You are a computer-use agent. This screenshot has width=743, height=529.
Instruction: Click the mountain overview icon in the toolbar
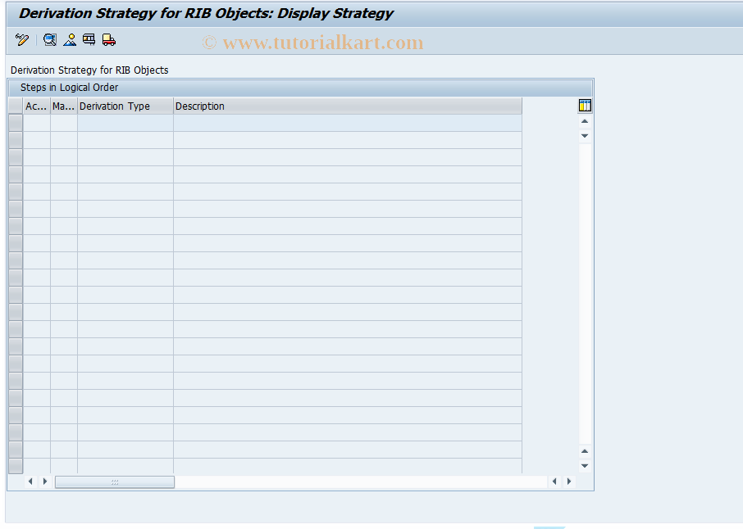[70, 40]
